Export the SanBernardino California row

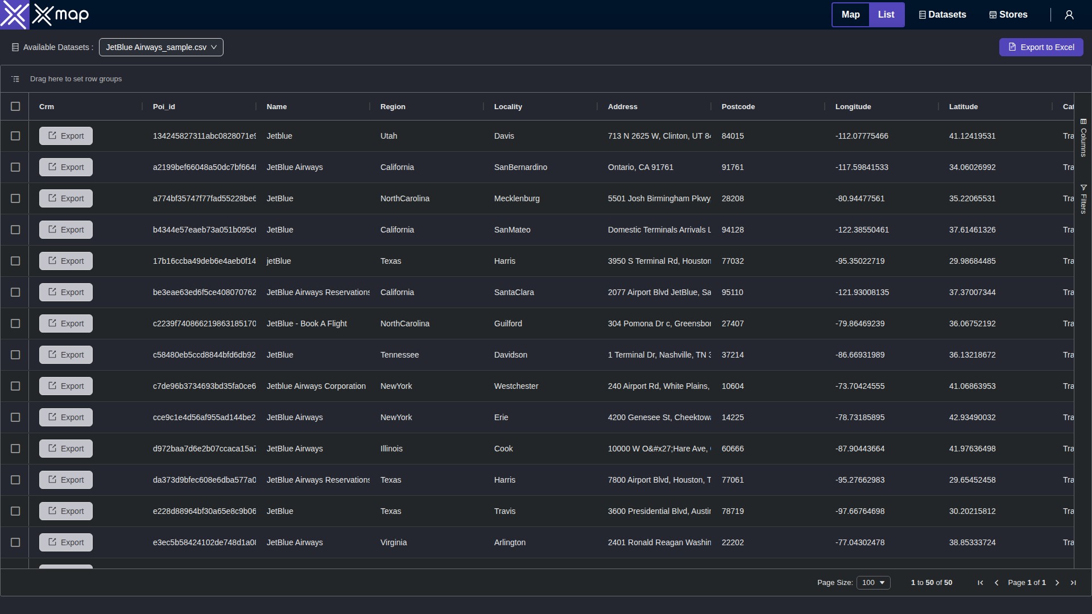(65, 167)
